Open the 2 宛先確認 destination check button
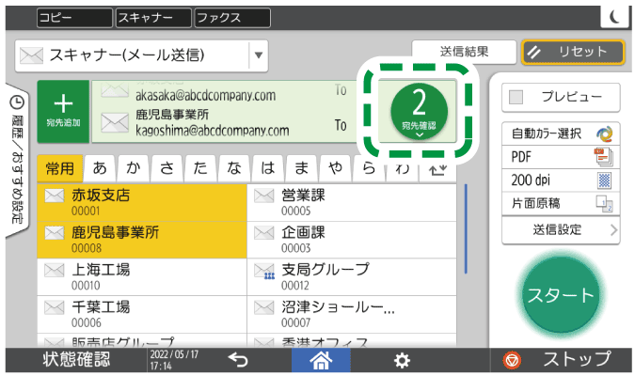 [x=419, y=112]
